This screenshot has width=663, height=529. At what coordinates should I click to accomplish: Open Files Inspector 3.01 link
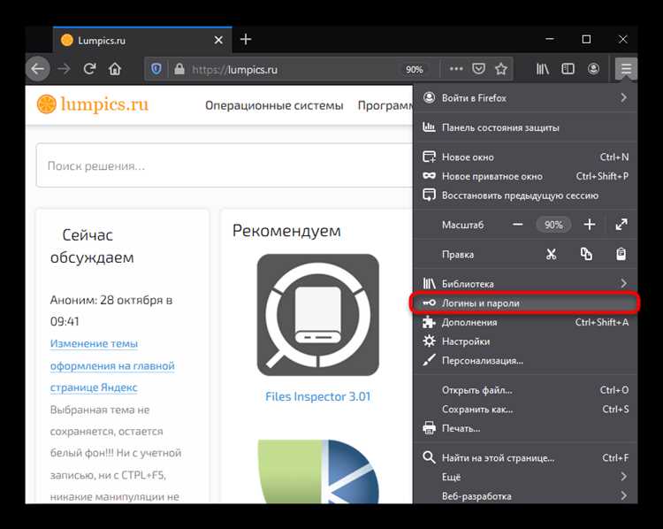(317, 396)
